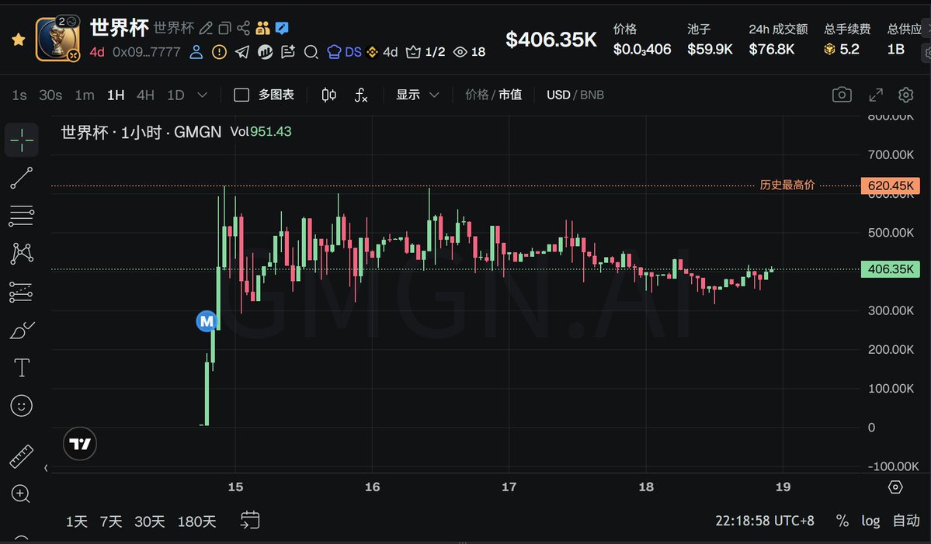This screenshot has width=931, height=544.
Task: Select the 30s timeframe
Action: [x=50, y=95]
